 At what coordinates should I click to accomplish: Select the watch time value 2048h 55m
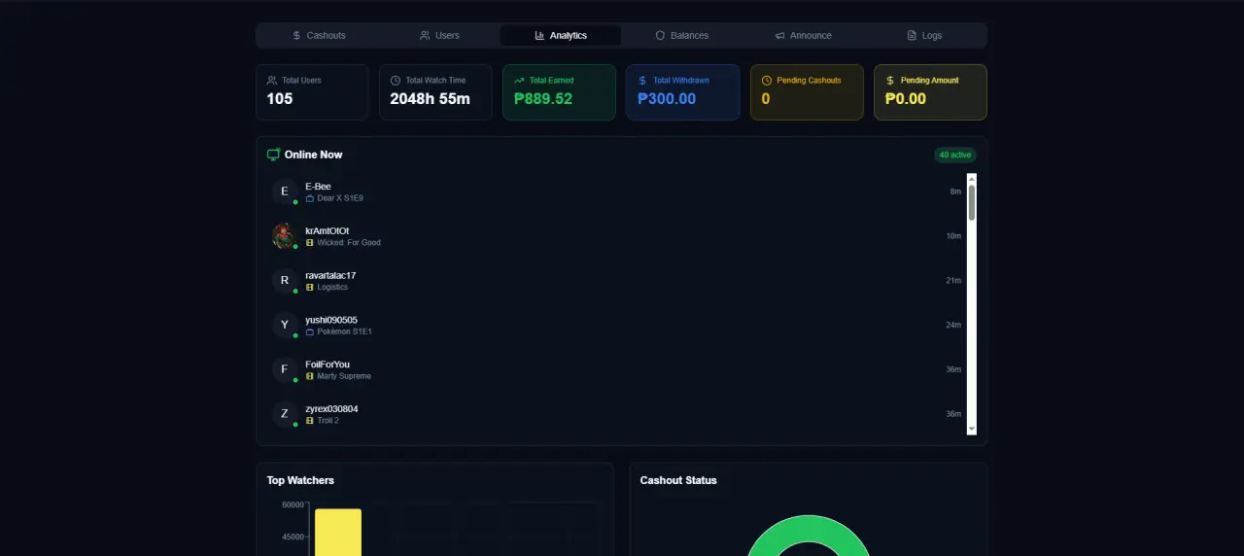[430, 98]
